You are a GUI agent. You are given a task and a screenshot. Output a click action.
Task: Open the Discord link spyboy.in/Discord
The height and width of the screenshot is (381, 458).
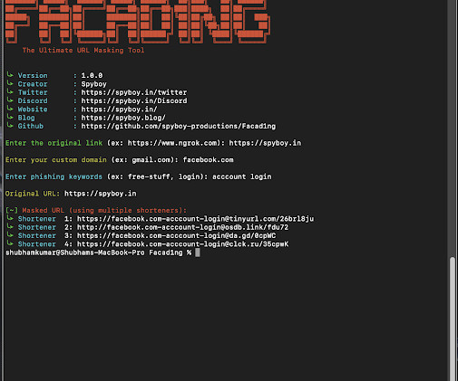tap(134, 100)
